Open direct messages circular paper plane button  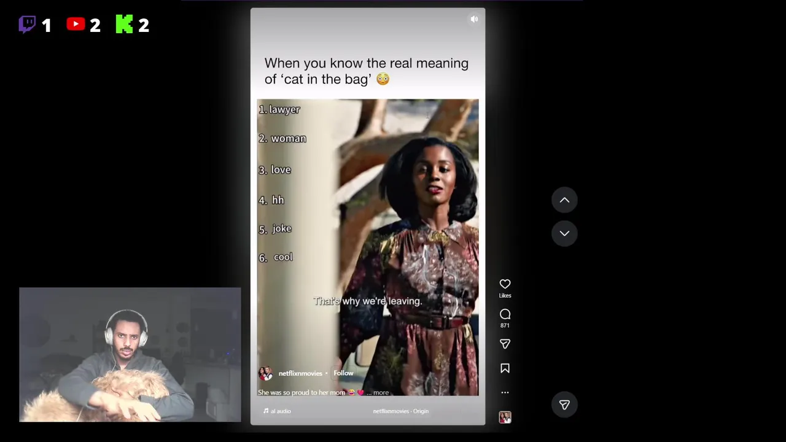(564, 405)
